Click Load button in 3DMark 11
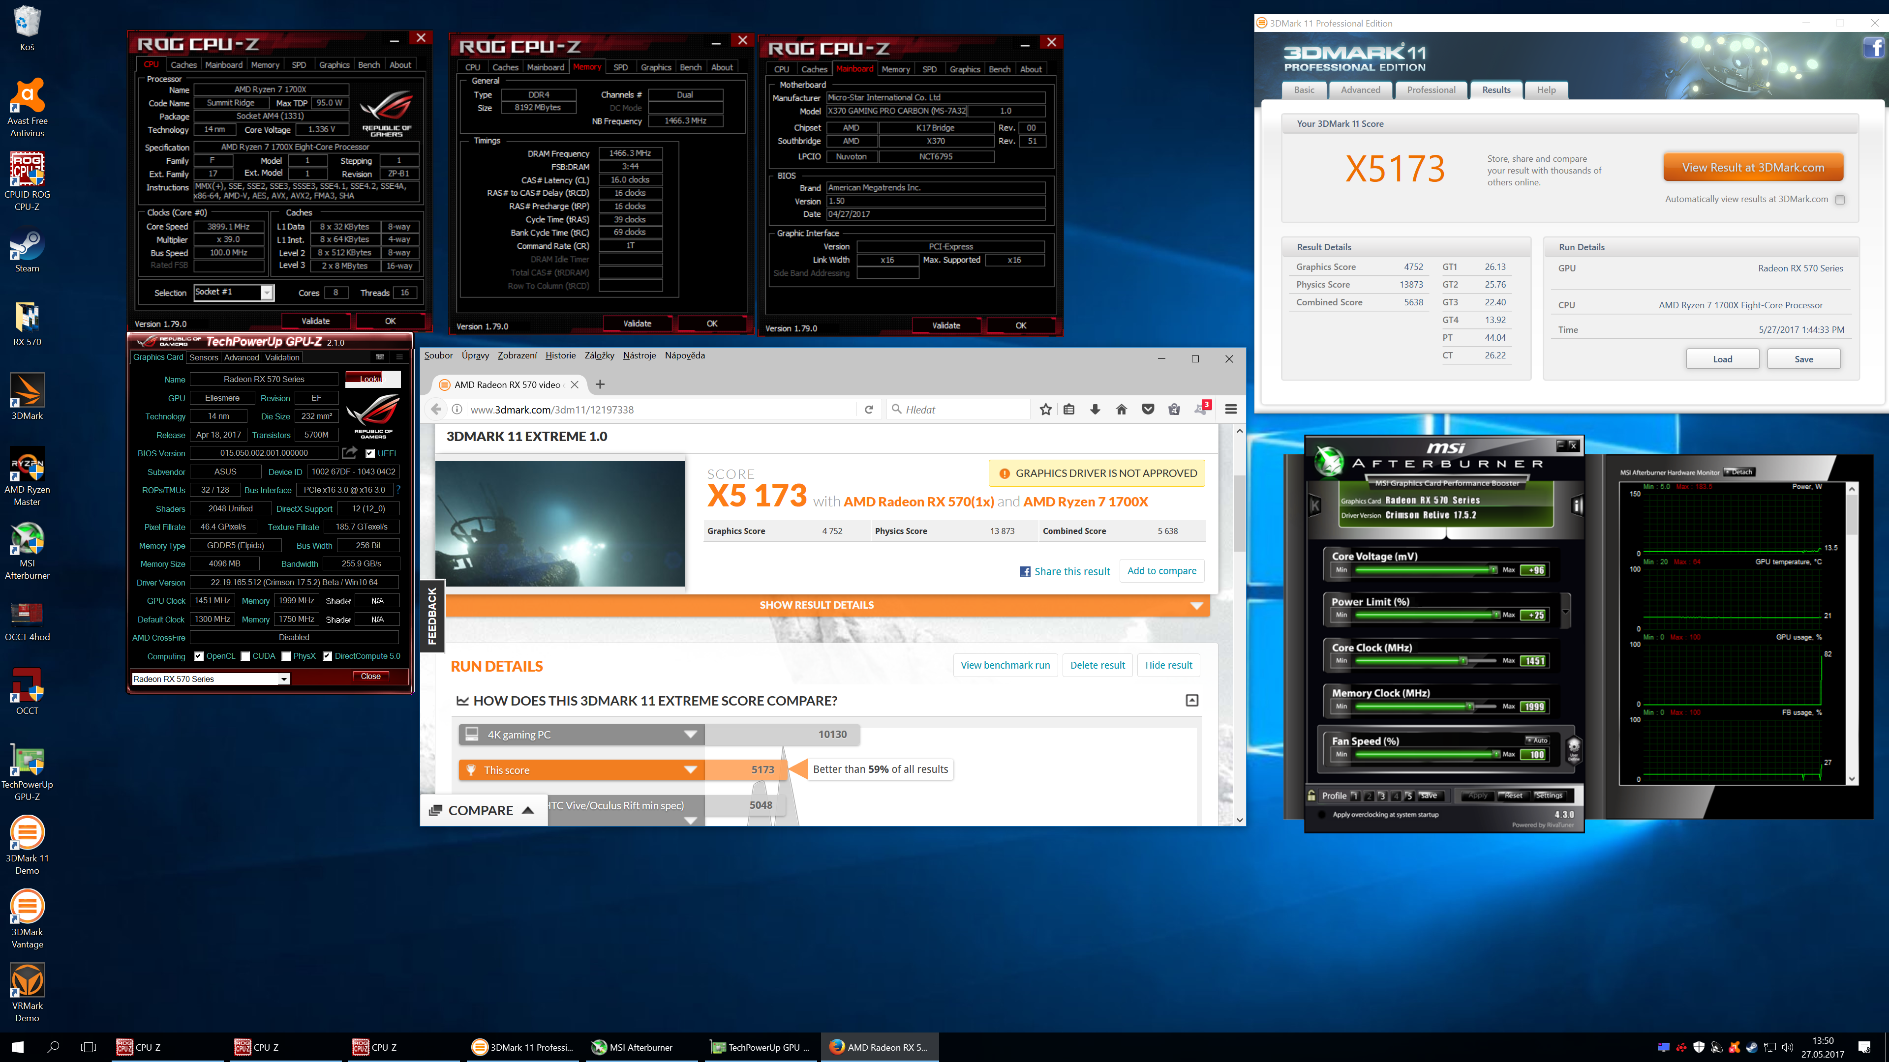Image resolution: width=1889 pixels, height=1062 pixels. coord(1723,358)
